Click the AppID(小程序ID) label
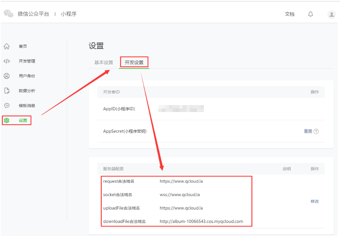Viewport: 340px width, 236px height. pos(119,109)
